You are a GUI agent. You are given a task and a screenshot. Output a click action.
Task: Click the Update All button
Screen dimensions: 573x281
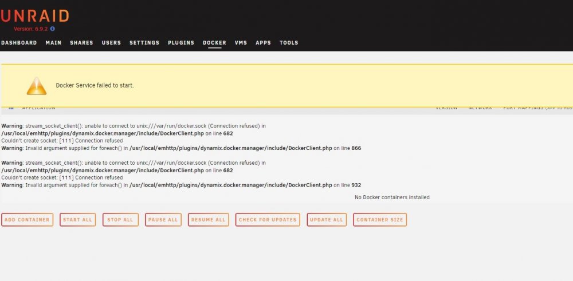[x=327, y=220]
